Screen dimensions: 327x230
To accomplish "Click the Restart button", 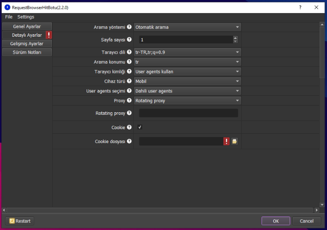I will (x=20, y=221).
